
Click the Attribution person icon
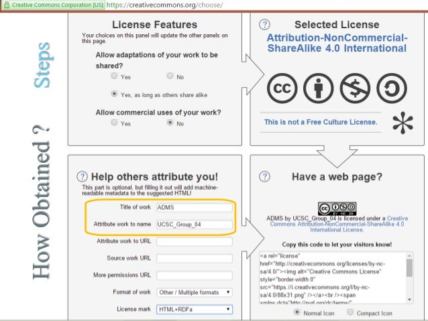(x=318, y=88)
